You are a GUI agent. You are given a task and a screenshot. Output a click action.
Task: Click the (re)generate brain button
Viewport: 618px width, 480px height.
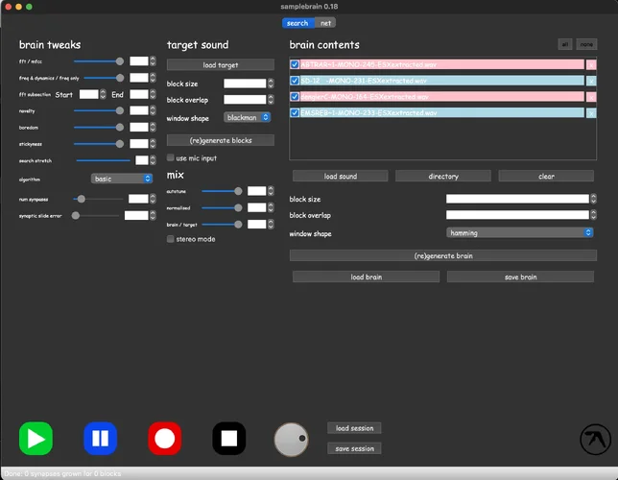442,256
